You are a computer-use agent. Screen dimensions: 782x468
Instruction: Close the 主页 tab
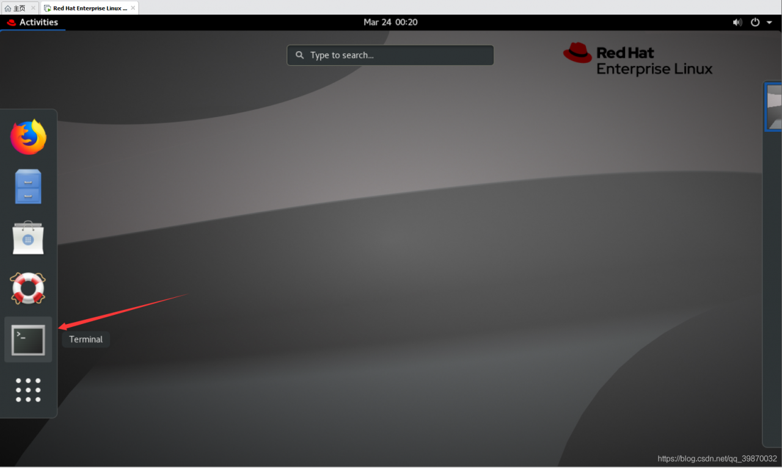33,8
